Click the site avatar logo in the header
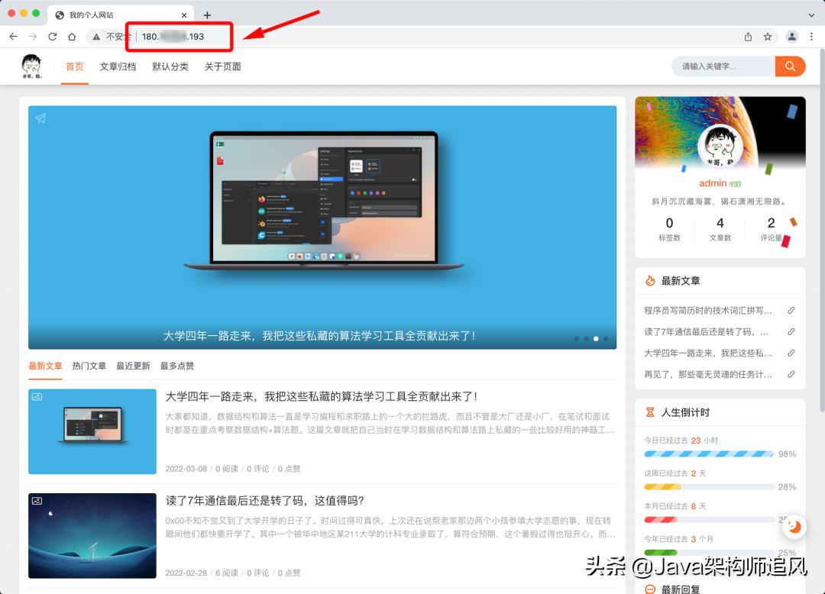 [x=31, y=66]
